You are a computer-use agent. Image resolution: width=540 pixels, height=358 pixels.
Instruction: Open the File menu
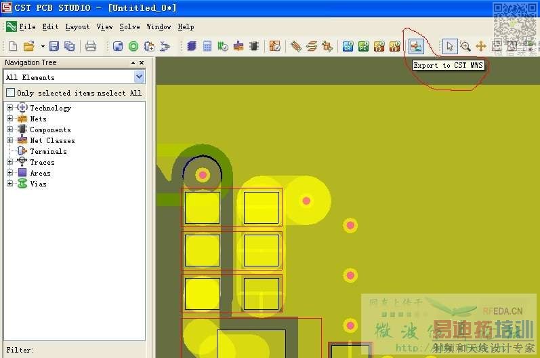(27, 26)
